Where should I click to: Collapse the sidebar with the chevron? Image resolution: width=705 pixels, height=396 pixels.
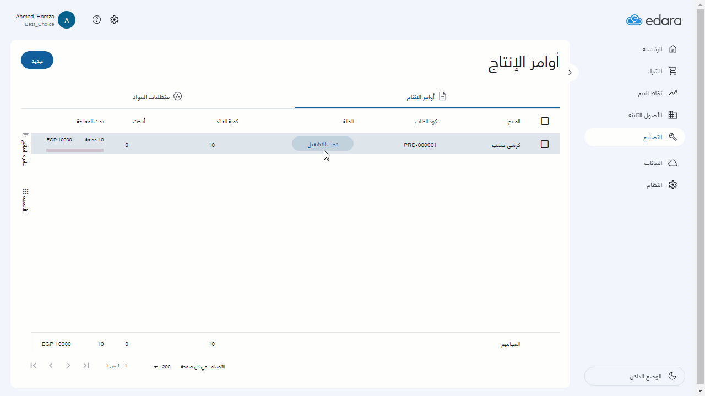pos(570,72)
